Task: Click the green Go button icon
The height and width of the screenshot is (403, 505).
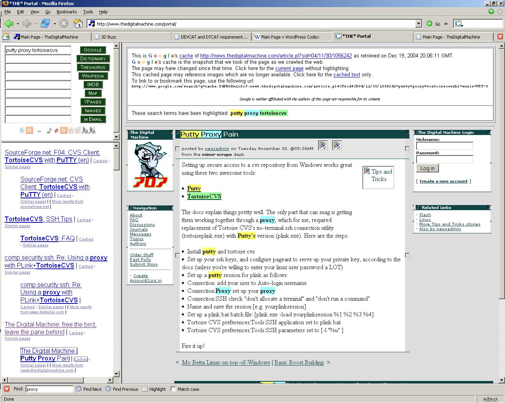Action: click(429, 24)
